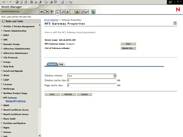183x137 pixels.
Task: Click Dynamic Groups in sidebar
Action: tap(12, 44)
